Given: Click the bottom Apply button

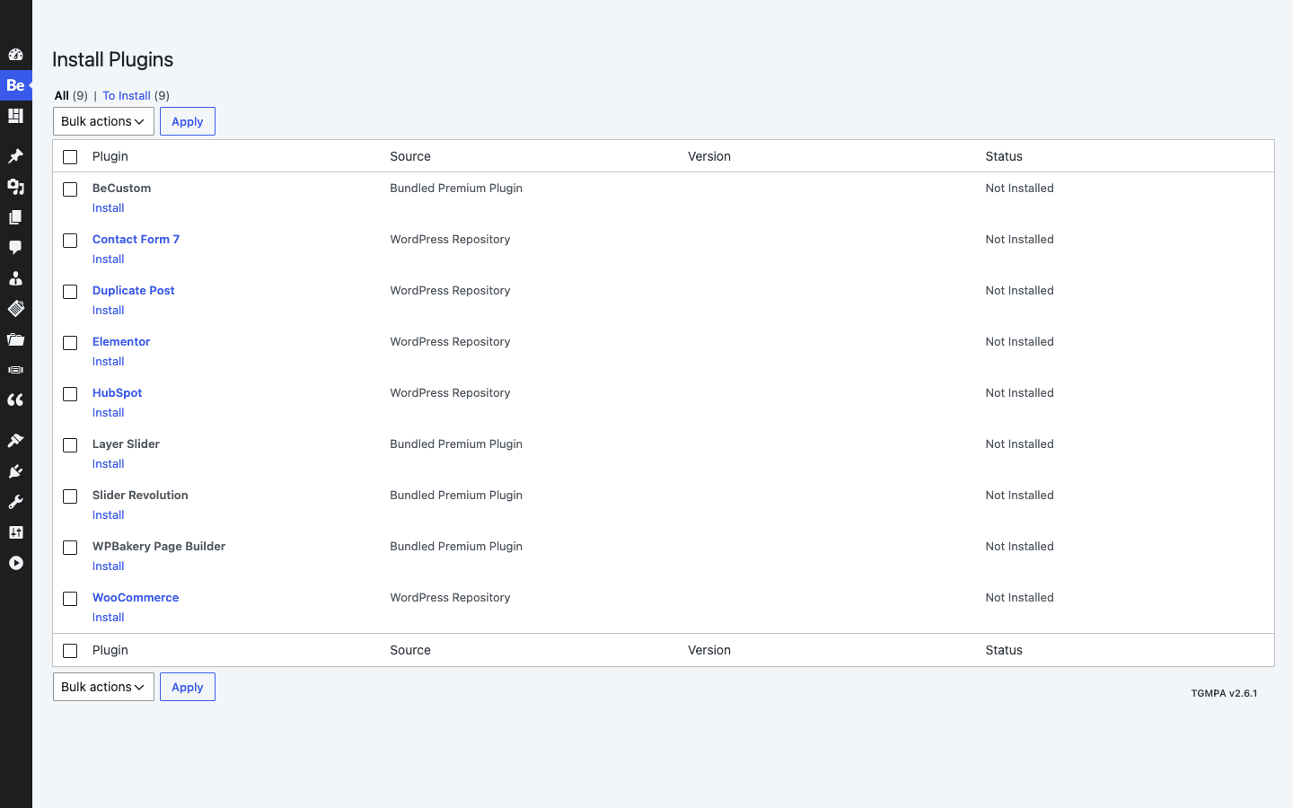Looking at the screenshot, I should (x=188, y=687).
